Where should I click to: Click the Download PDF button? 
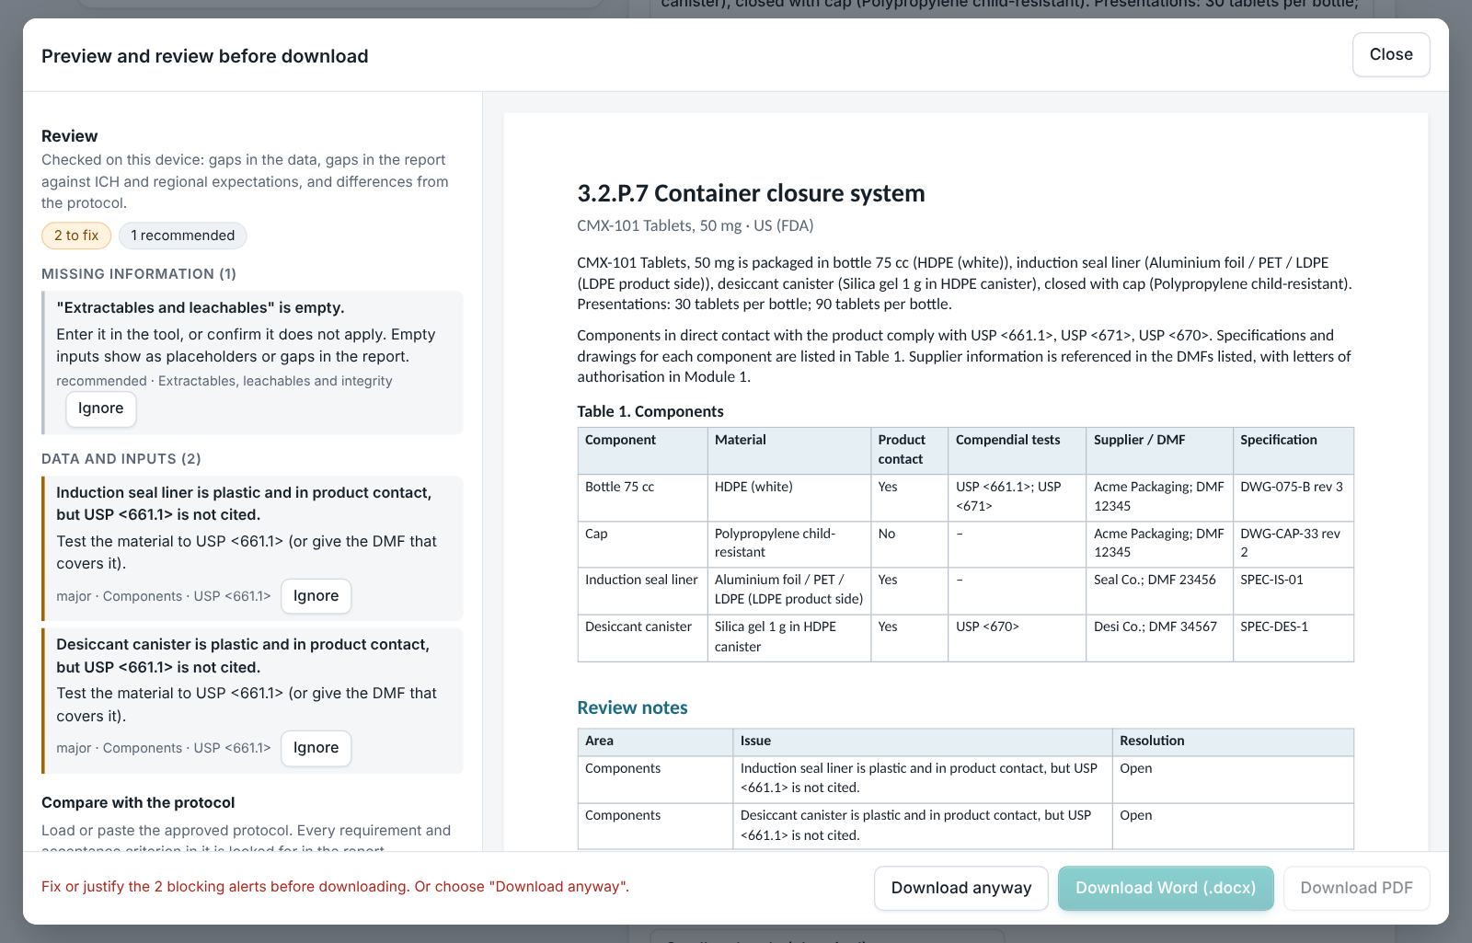pyautogui.click(x=1356, y=888)
